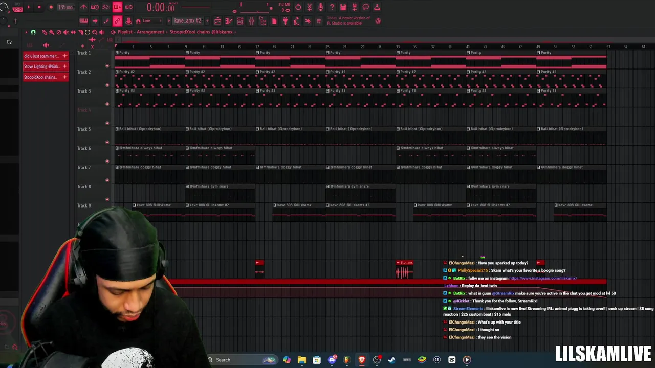655x368 pixels.
Task: Click the Instagram link in chat
Action: [x=543, y=278]
